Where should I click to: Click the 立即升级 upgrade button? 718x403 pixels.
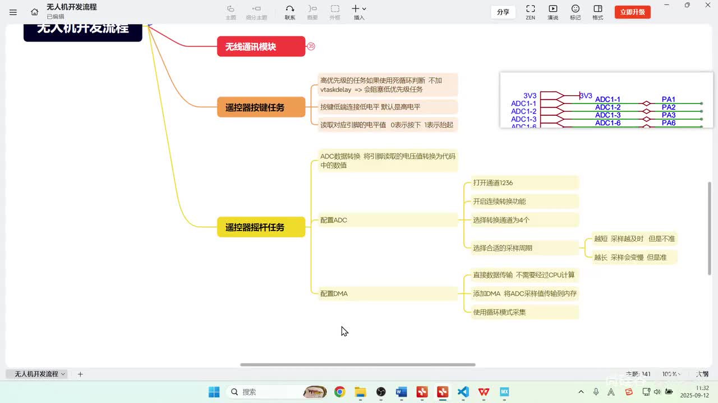click(633, 12)
